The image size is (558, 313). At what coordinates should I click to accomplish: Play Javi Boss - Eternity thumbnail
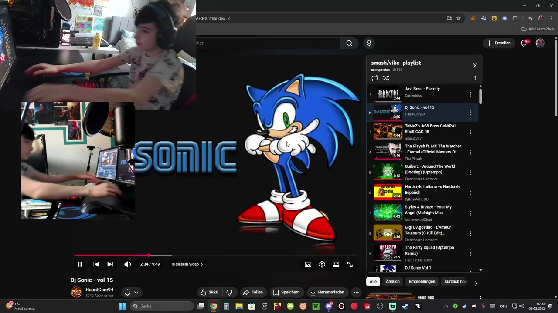coord(388,93)
